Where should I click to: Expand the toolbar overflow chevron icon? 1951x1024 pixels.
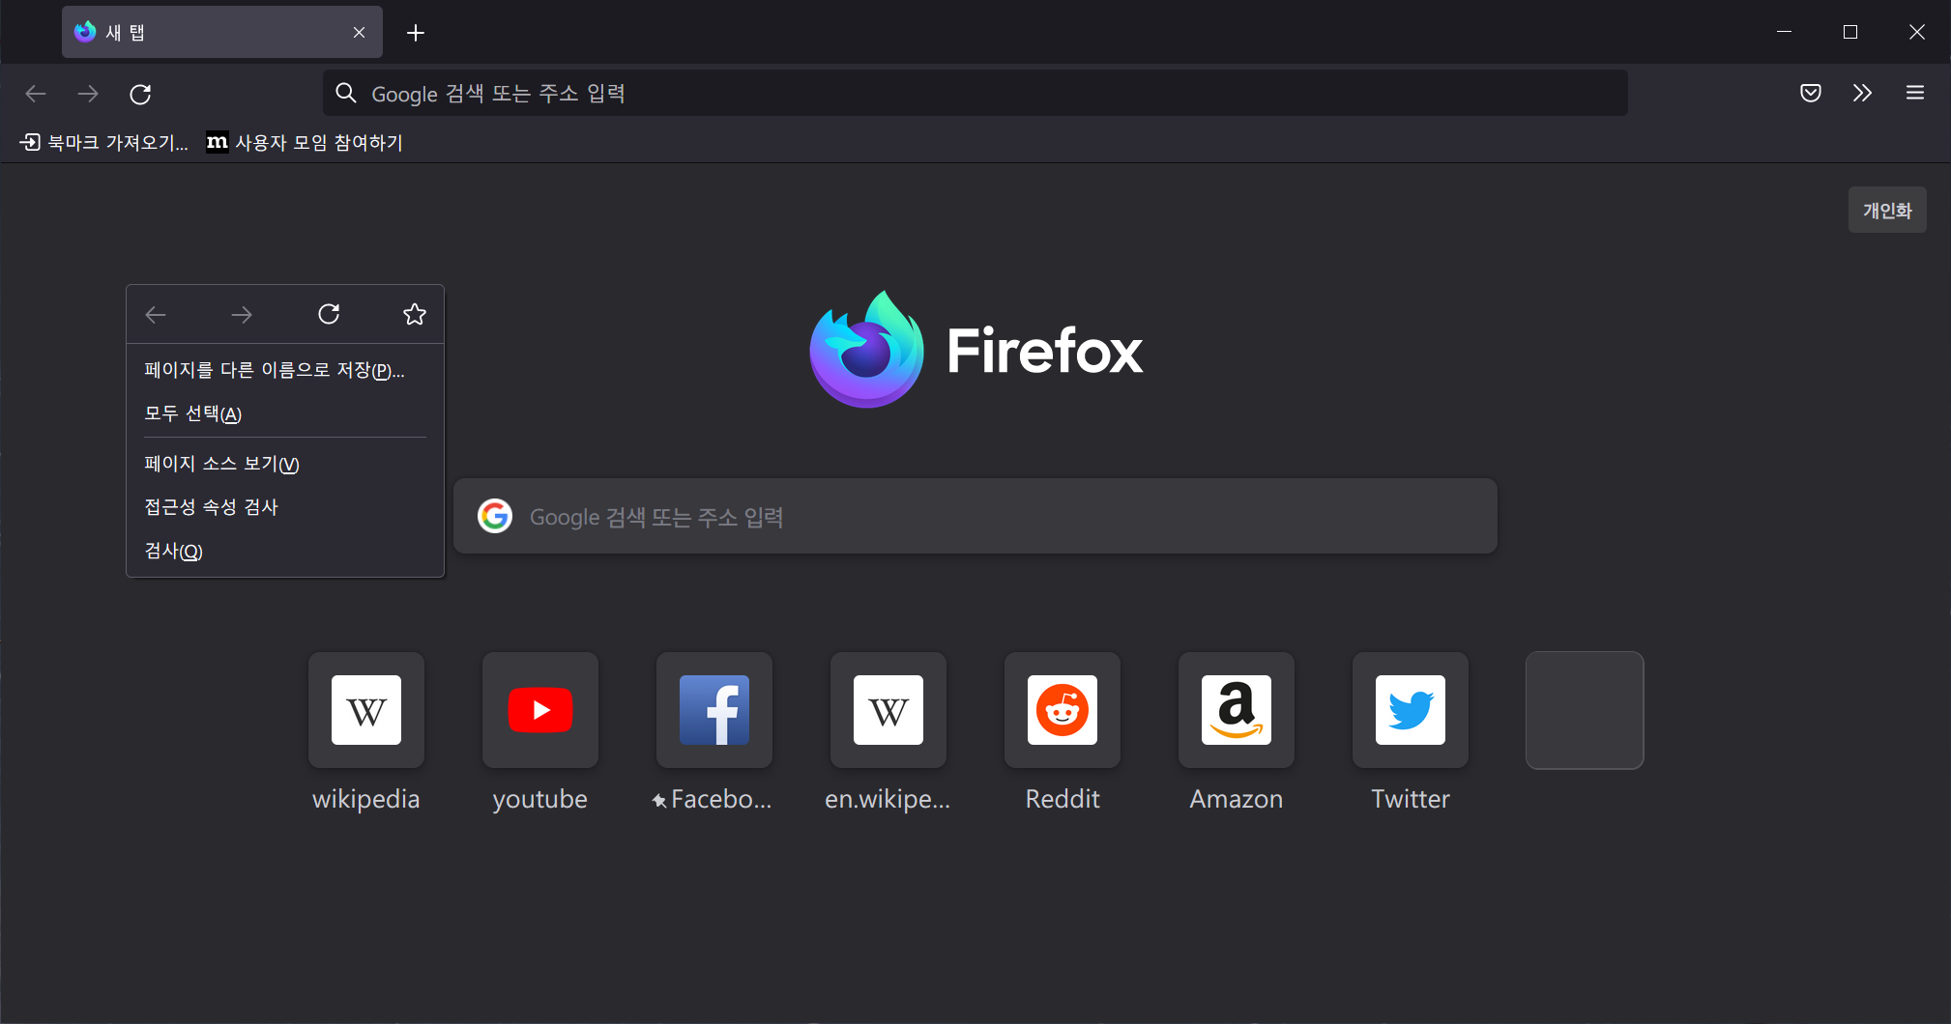pos(1862,93)
